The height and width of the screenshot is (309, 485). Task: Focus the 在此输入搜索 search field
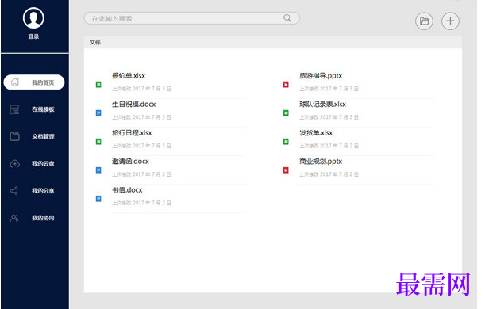[x=192, y=18]
